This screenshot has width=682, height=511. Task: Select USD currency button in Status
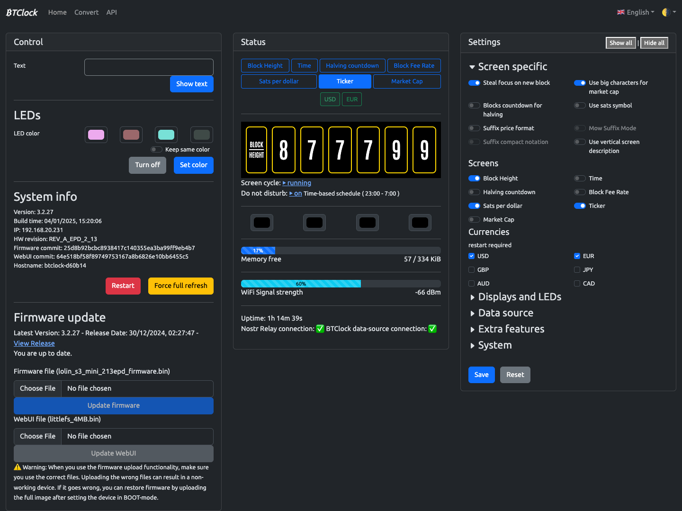pyautogui.click(x=330, y=99)
